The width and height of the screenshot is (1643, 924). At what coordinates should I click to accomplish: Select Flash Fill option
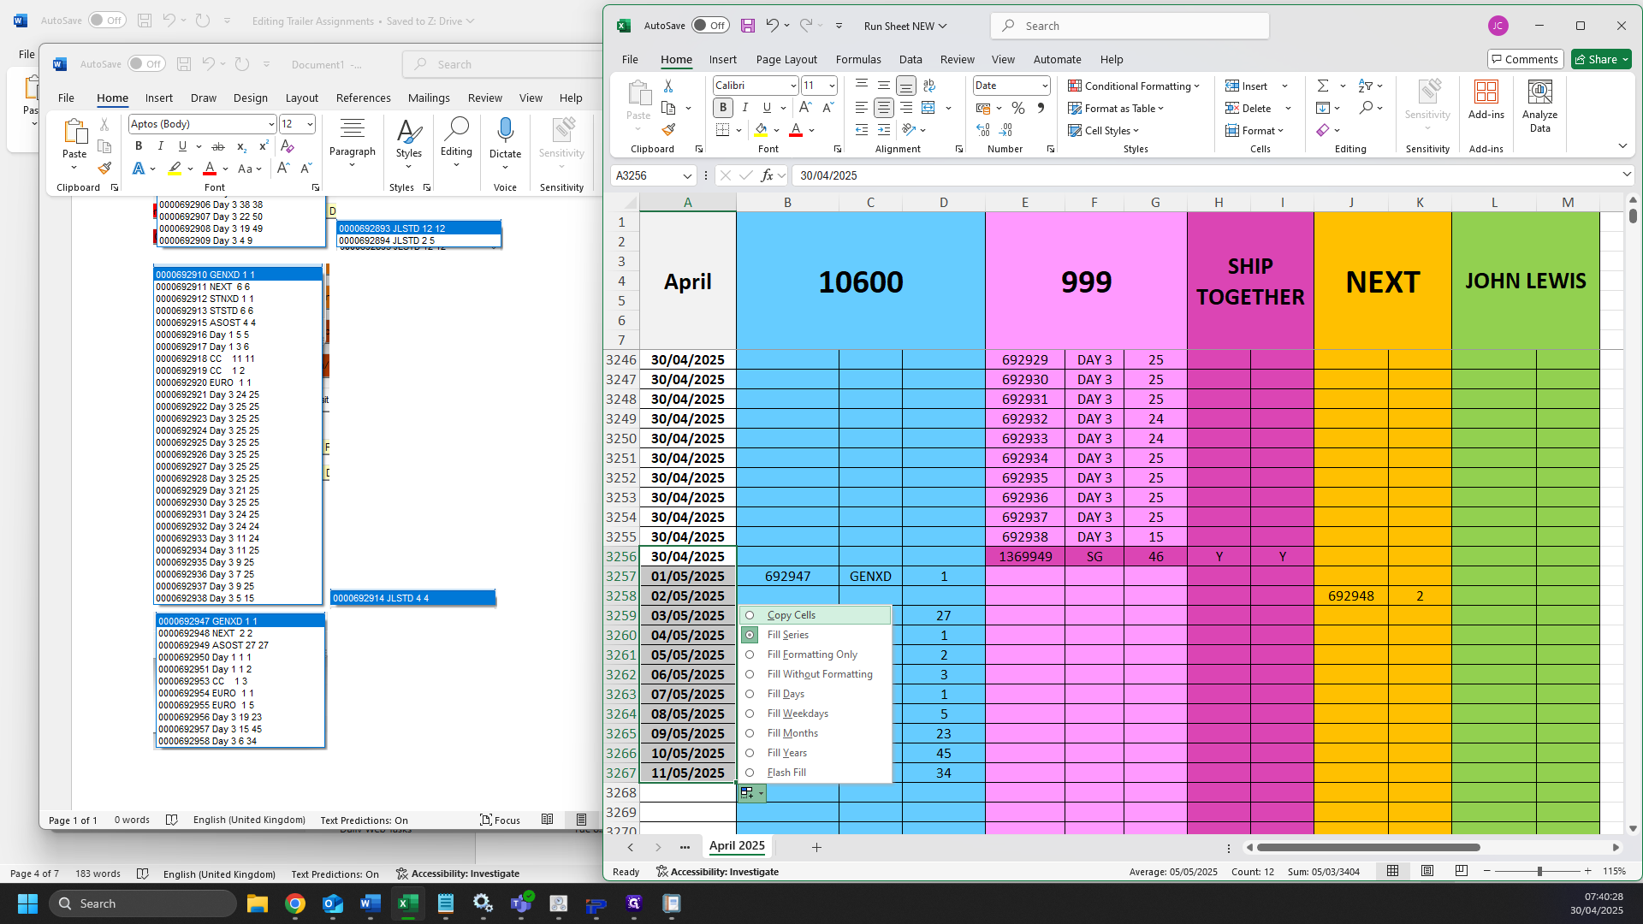[x=815, y=773]
